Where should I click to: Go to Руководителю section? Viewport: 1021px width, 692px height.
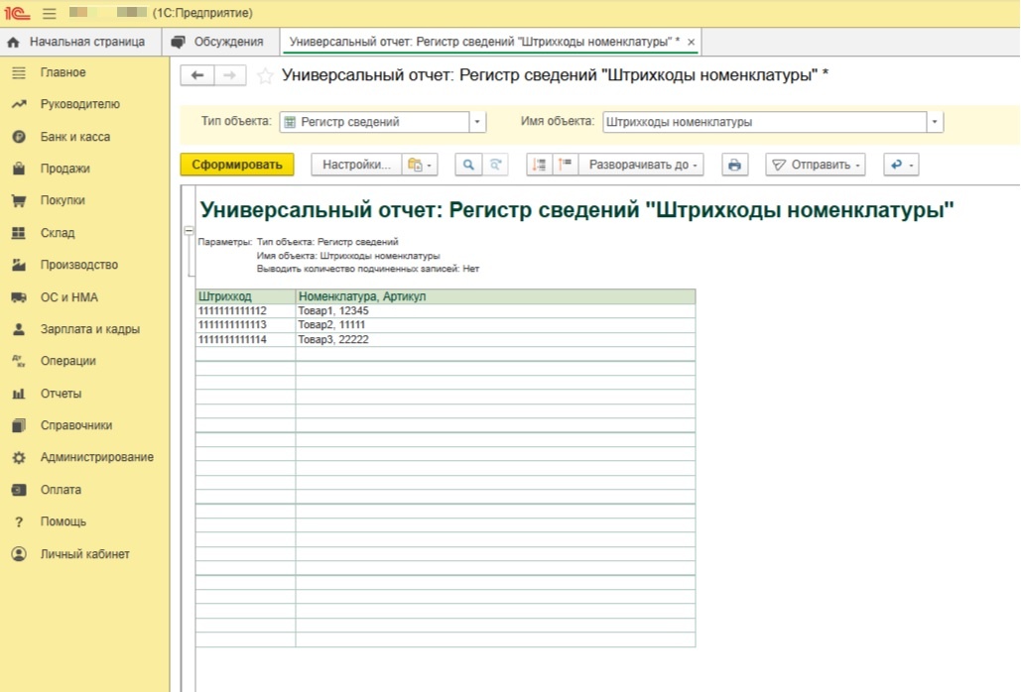click(x=79, y=104)
